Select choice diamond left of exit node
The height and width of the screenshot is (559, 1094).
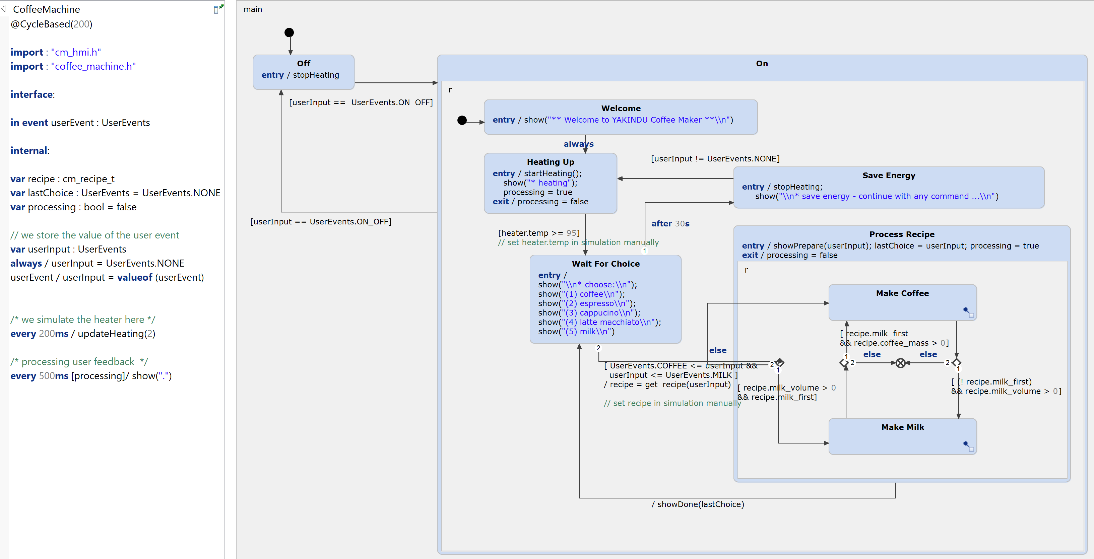(x=844, y=363)
